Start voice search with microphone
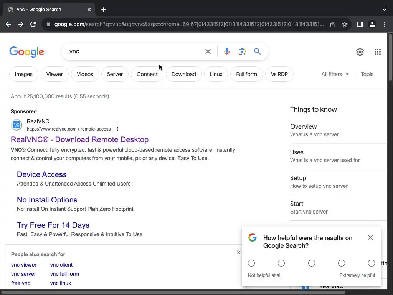The height and width of the screenshot is (295, 393). coord(226,52)
